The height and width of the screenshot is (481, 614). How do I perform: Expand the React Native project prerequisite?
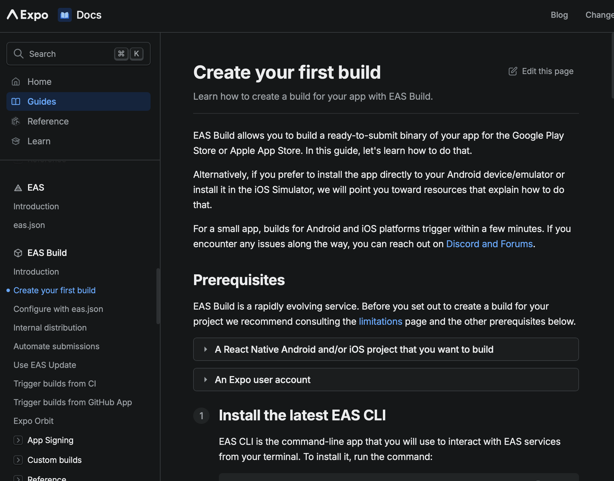386,349
